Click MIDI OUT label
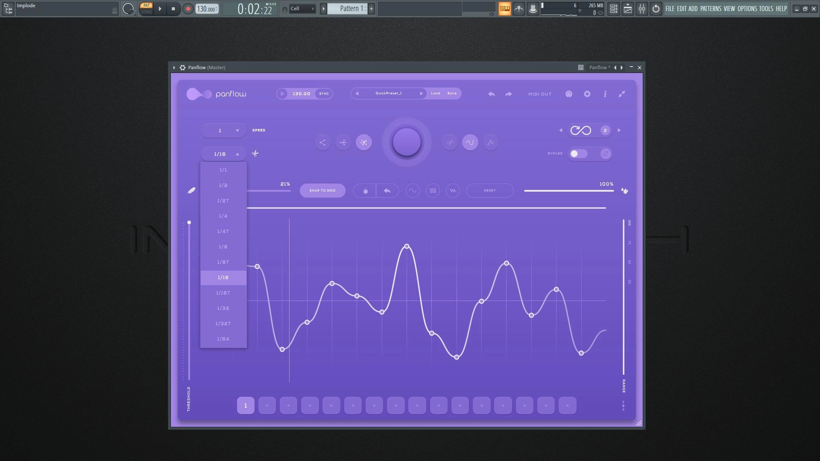Viewport: 820px width, 461px height. [x=540, y=94]
